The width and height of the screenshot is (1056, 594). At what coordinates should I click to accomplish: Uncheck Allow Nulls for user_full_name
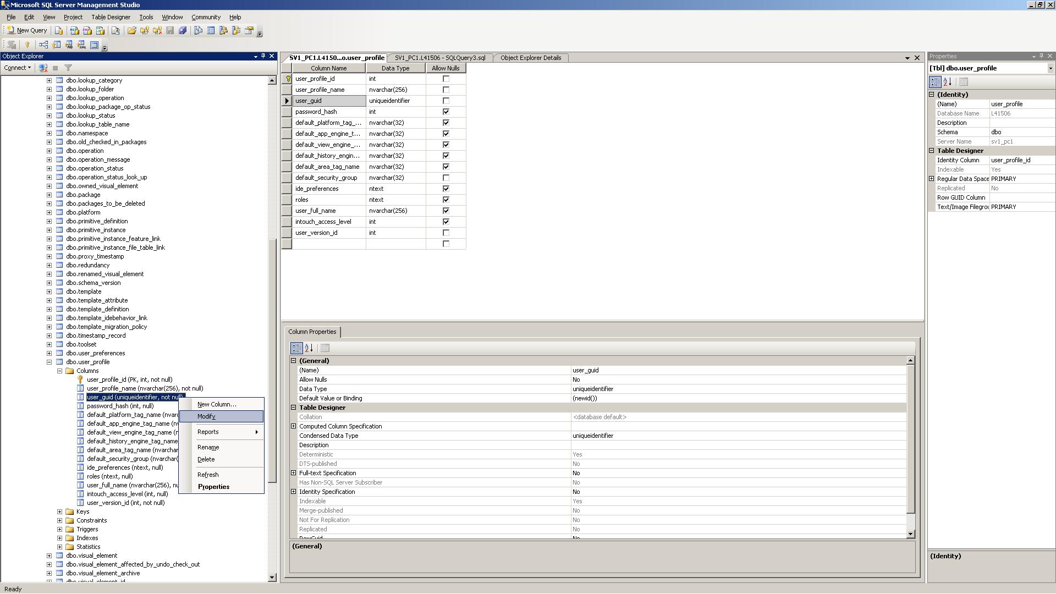pyautogui.click(x=446, y=211)
